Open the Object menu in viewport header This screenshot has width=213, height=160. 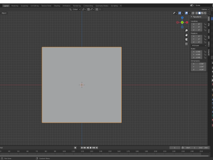pyautogui.click(x=4, y=13)
